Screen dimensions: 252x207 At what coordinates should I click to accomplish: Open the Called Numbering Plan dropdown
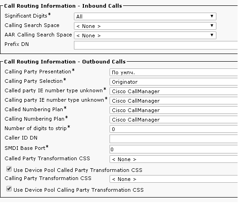(x=174, y=110)
